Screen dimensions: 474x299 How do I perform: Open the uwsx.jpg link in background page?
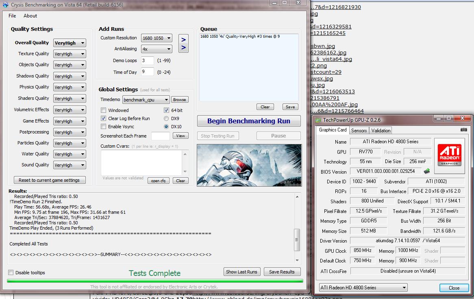(x=322, y=78)
